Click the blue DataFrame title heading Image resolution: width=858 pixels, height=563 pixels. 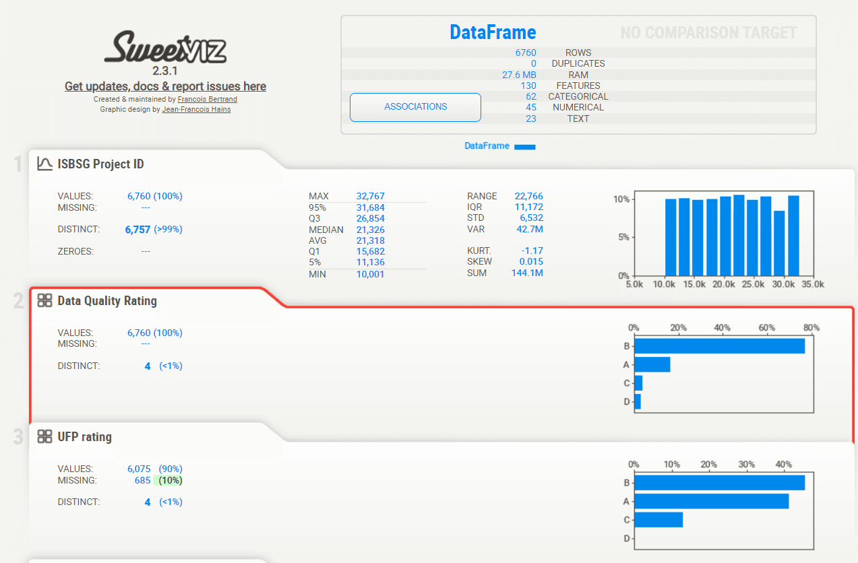[493, 32]
